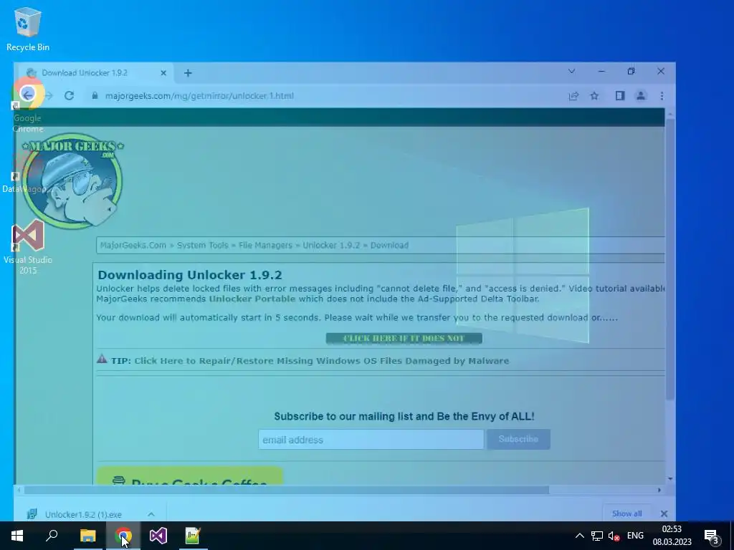Click Show all downloads
Viewport: 734px width, 550px height.
626,513
